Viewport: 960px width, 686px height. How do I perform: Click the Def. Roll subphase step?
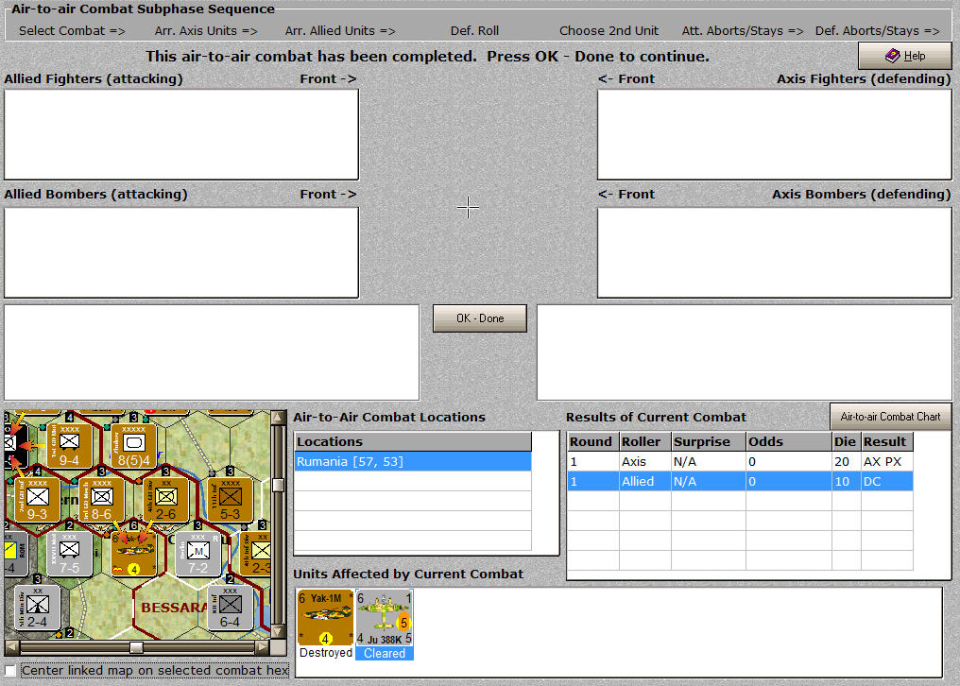pyautogui.click(x=474, y=30)
